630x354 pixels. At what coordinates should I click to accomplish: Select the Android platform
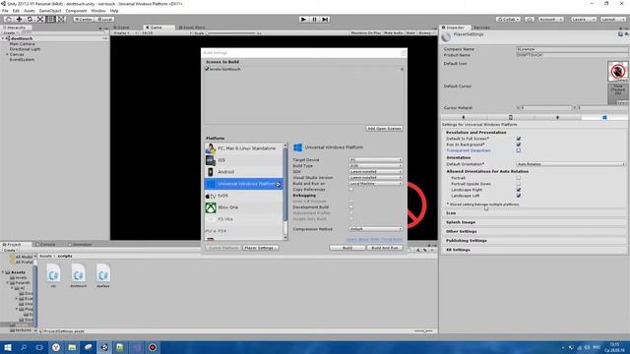tap(244, 172)
